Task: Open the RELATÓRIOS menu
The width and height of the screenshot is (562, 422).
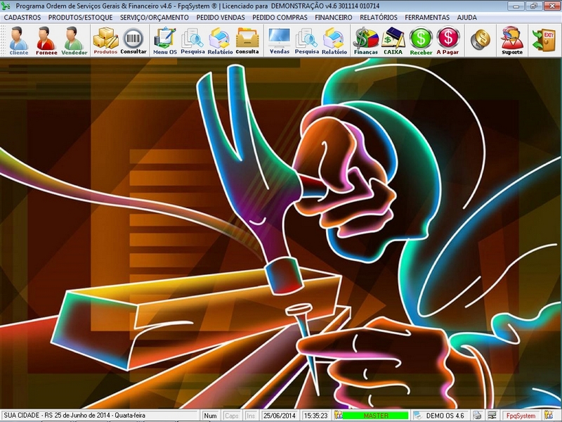Action: 379,17
